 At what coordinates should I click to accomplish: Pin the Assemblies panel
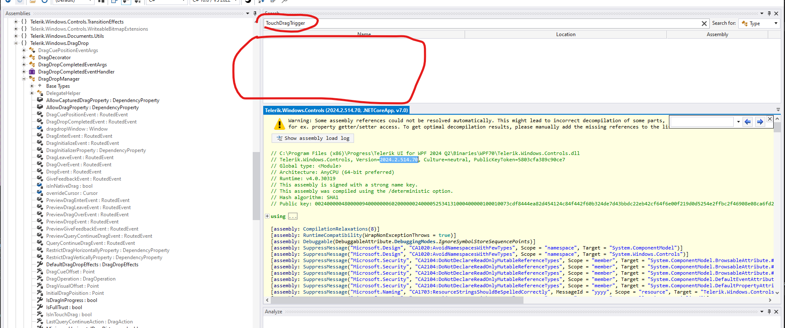255,13
